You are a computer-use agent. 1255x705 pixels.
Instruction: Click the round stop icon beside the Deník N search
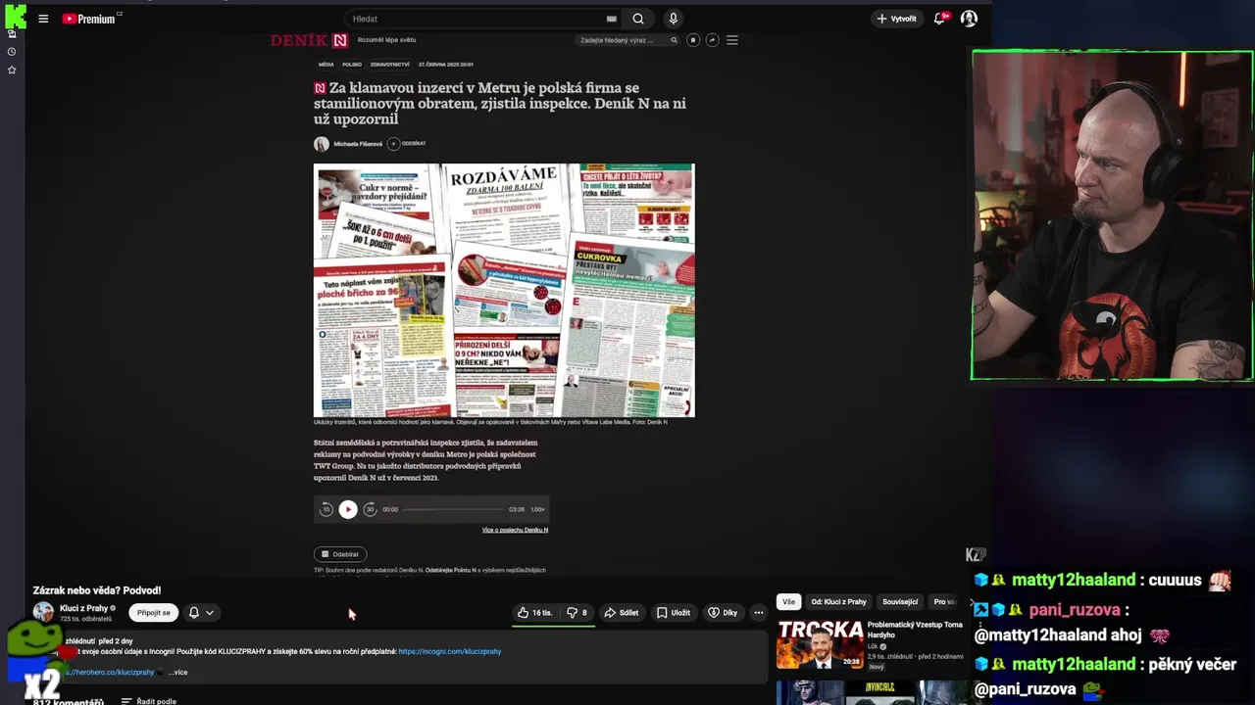pyautogui.click(x=693, y=40)
